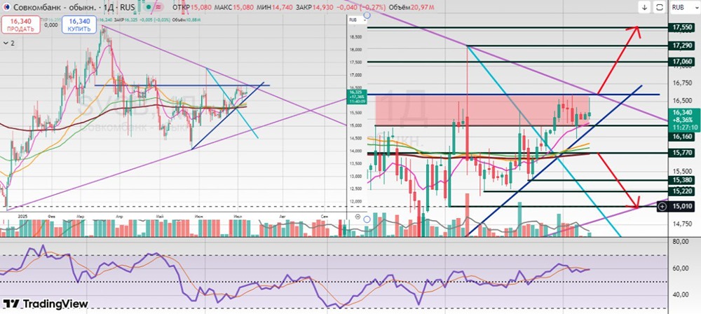Screen dimensions: 701x314
Task: Click the 17,550 price level label
Action: pos(682,28)
